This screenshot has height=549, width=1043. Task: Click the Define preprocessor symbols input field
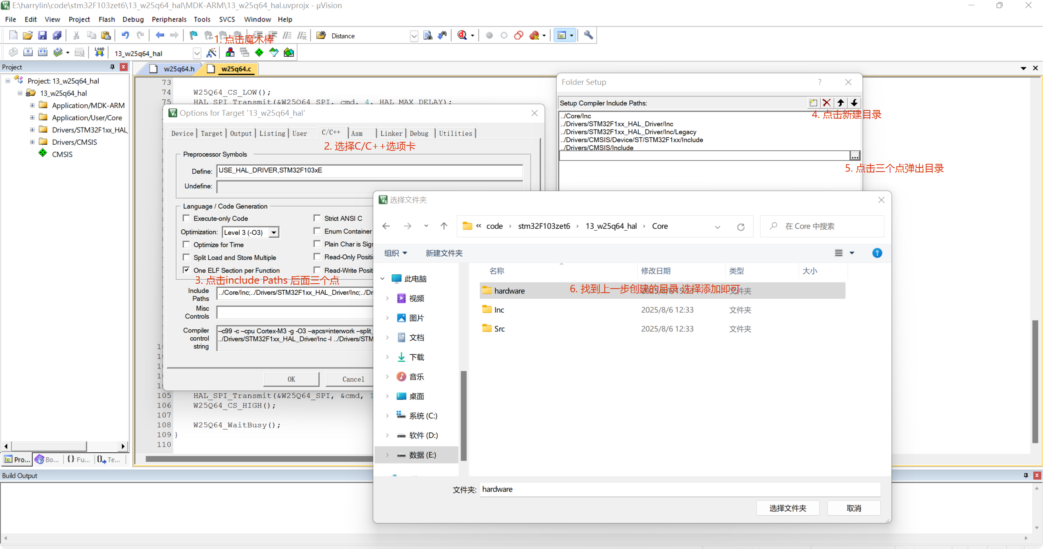[369, 170]
